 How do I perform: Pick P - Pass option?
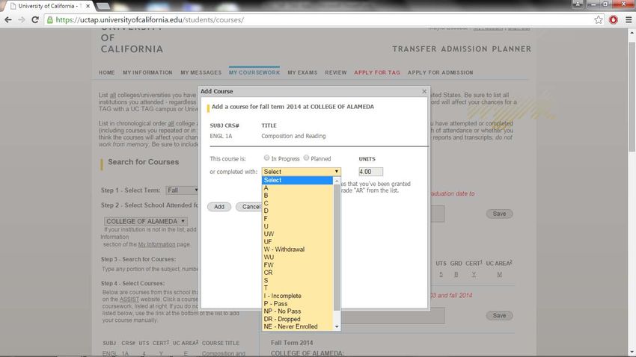297,303
